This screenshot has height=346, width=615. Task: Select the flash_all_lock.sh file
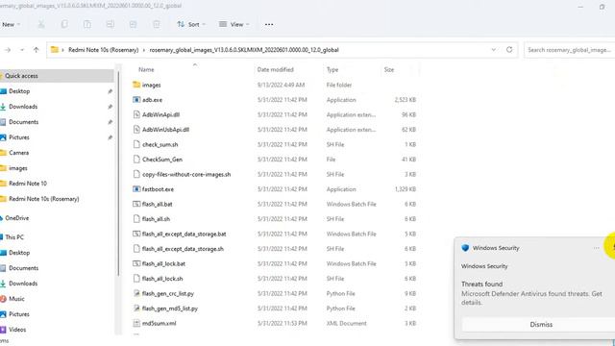click(162, 279)
